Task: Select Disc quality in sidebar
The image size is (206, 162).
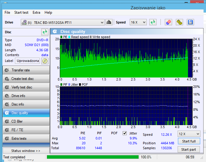Action: 26,113
